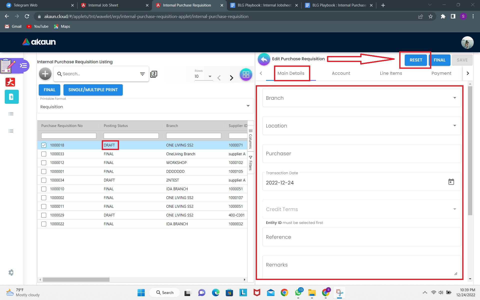Screen dimensions: 480x300
Task: Select the checkbox for requisition 1000034
Action: [44, 180]
